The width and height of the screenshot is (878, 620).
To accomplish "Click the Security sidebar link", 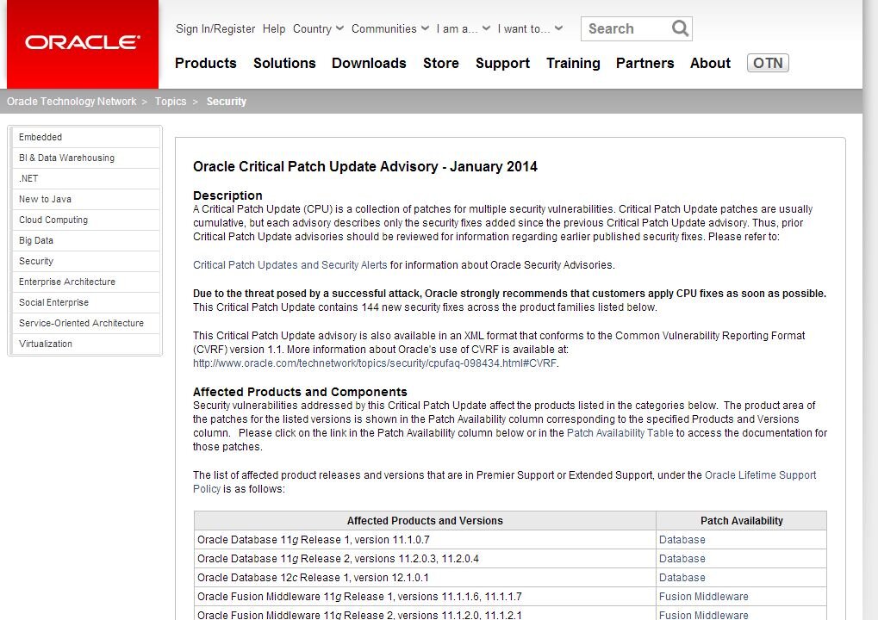I will coord(35,261).
